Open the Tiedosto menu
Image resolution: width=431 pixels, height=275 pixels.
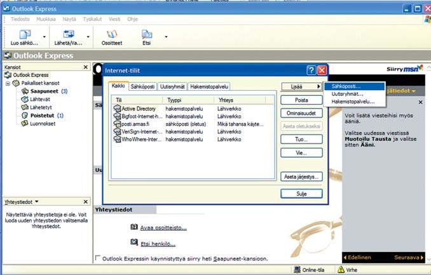tap(20, 19)
